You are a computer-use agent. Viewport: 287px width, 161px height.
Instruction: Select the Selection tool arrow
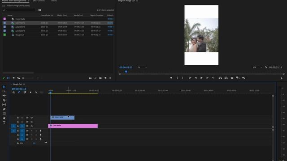point(4,87)
